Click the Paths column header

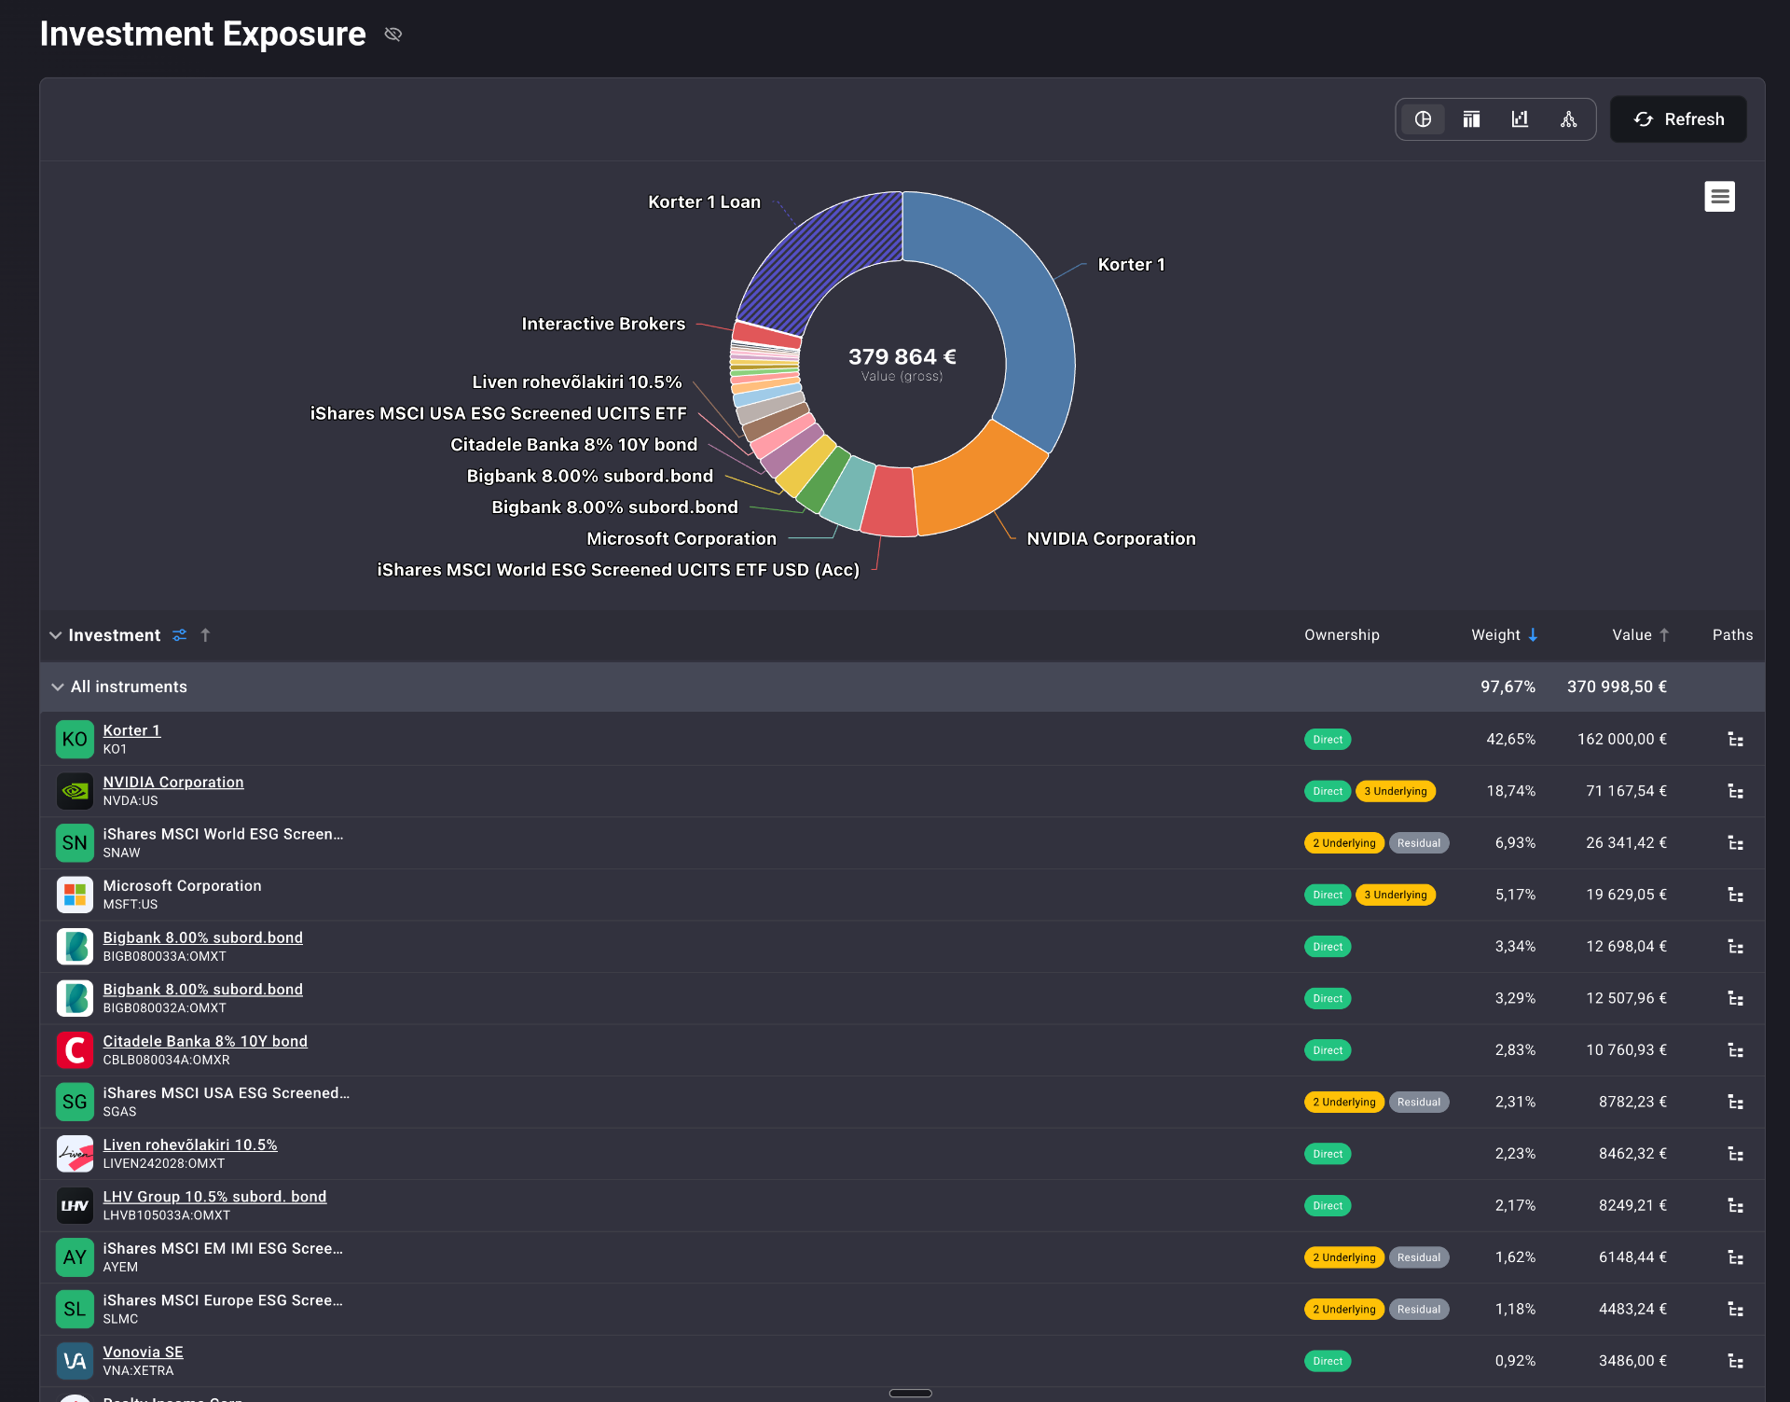1732,635
